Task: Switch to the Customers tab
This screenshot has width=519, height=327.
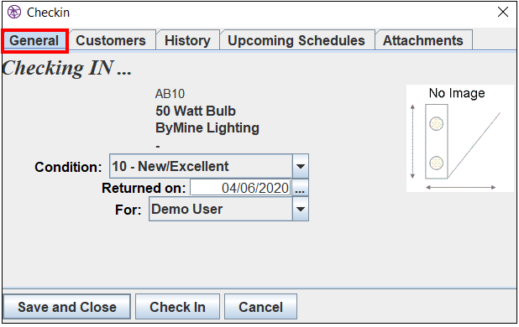Action: click(112, 40)
